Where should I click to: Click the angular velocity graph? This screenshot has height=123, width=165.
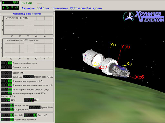[x=28, y=48]
